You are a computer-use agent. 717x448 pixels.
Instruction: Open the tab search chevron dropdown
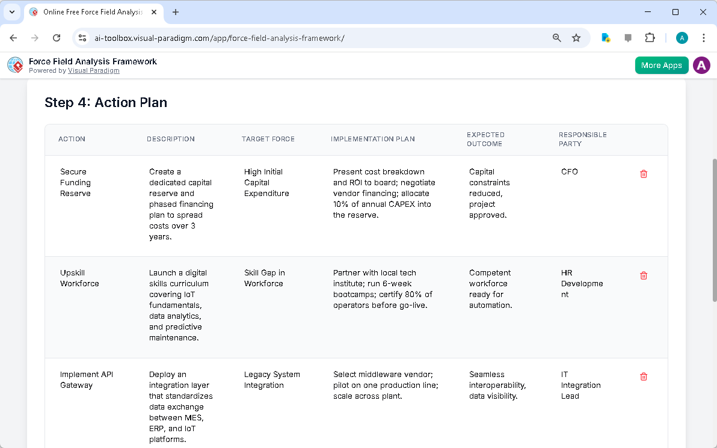point(12,12)
